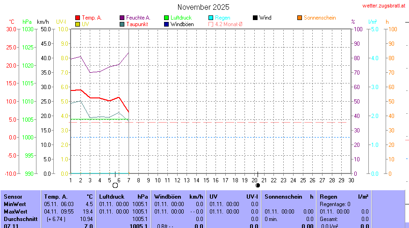Click the green Luftdruck legend square
Image resolution: width=409 pixels, height=228 pixels.
tap(166, 18)
